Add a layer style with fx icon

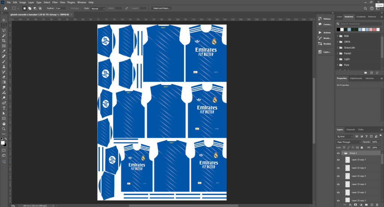(350, 205)
